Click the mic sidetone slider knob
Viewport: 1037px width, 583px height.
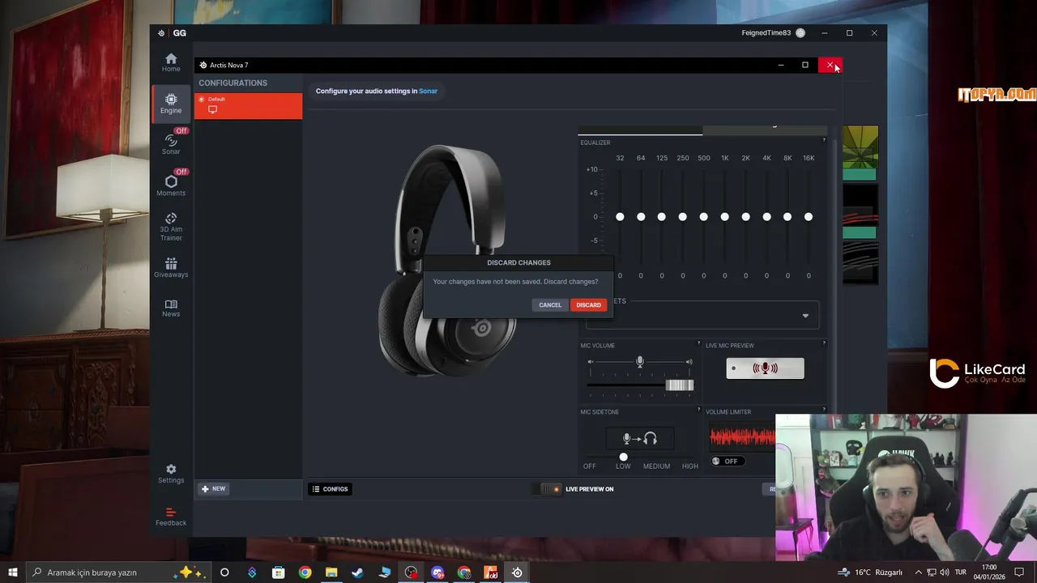623,457
